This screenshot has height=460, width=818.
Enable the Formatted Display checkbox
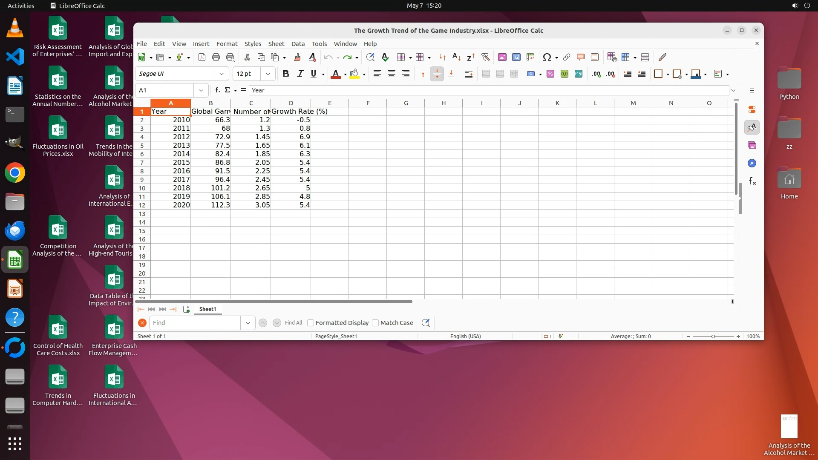(311, 323)
